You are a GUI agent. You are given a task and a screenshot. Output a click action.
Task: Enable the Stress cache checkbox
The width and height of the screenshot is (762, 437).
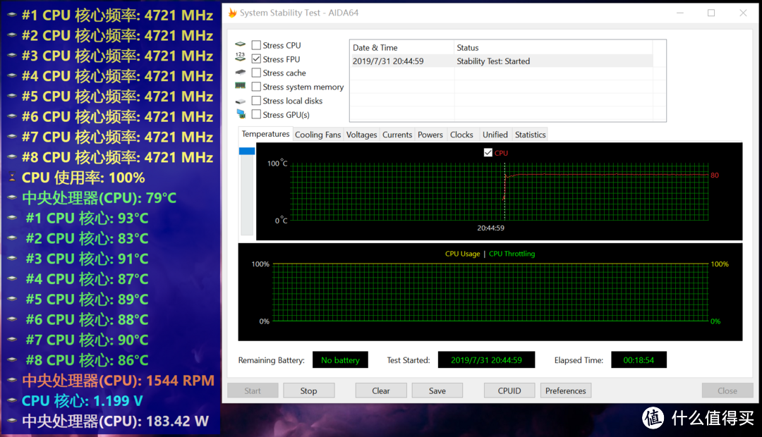point(256,73)
